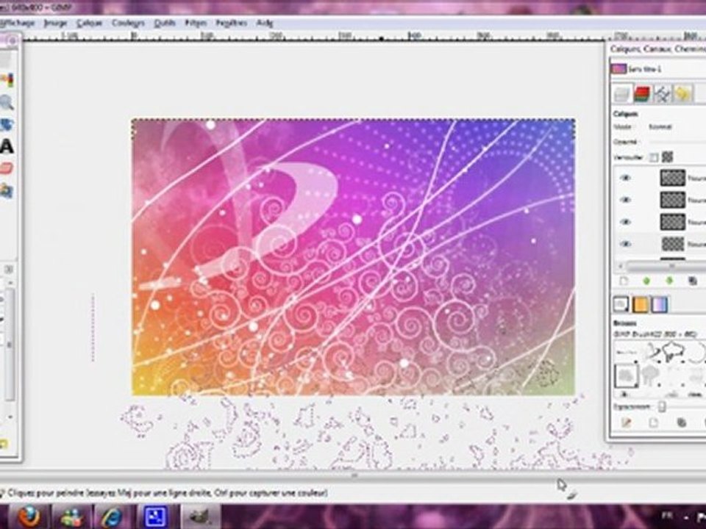Select the third layer thumbnail

pos(673,222)
